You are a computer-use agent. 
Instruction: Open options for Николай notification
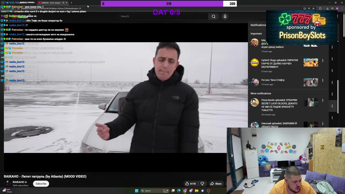coord(323,124)
